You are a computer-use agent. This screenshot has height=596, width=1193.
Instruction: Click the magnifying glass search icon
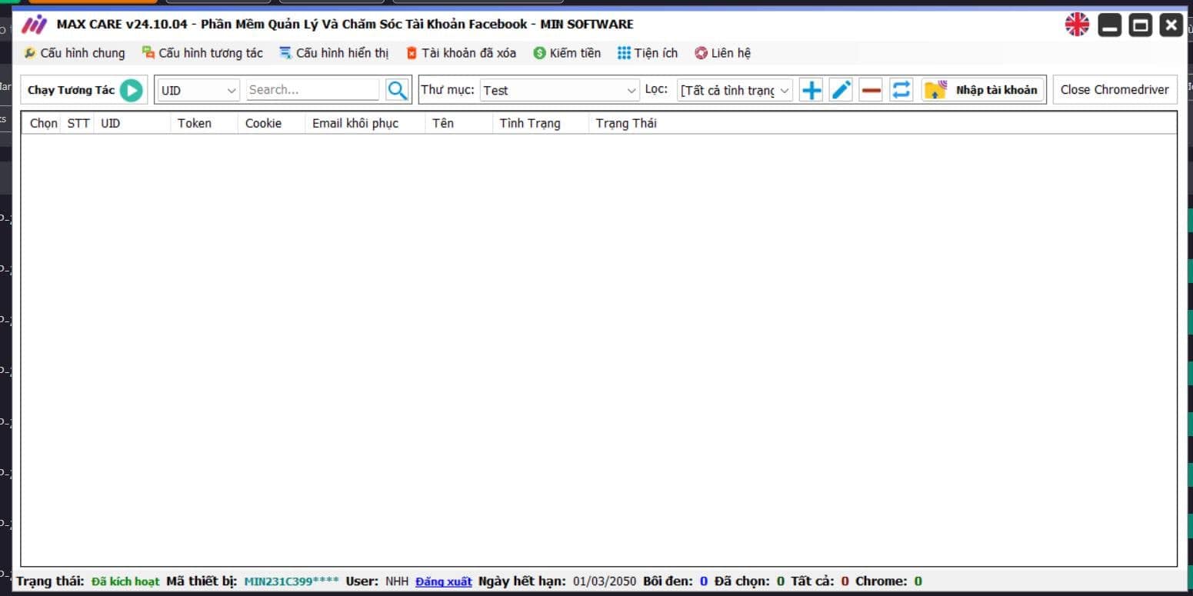(x=397, y=90)
